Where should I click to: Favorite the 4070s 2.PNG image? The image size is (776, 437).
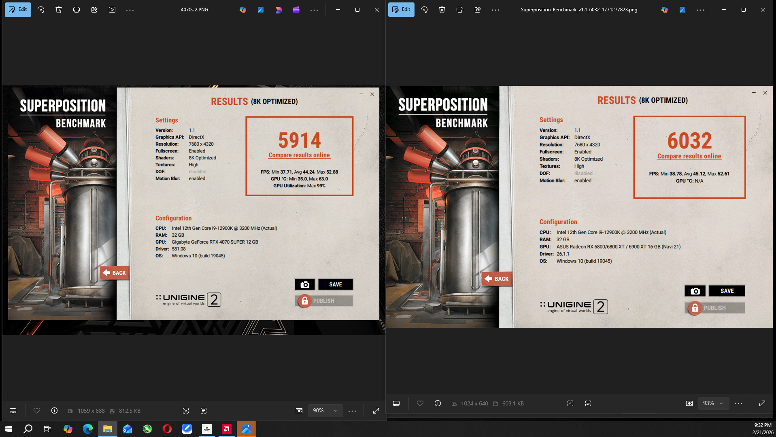pyautogui.click(x=37, y=411)
